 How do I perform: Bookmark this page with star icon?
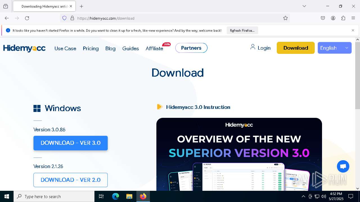click(x=285, y=18)
